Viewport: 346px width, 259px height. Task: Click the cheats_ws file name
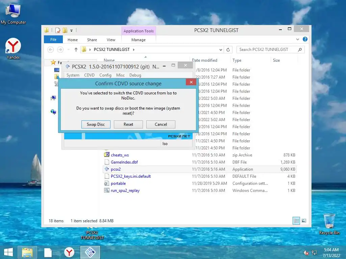click(120, 155)
